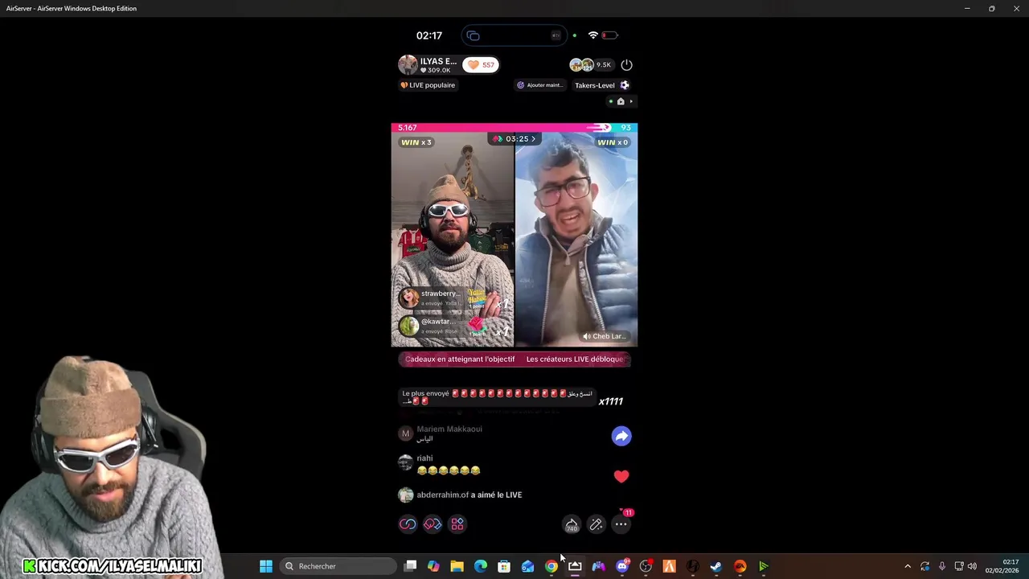1029x579 pixels.
Task: Click the AirServer taskbar icon
Action: coord(575,566)
